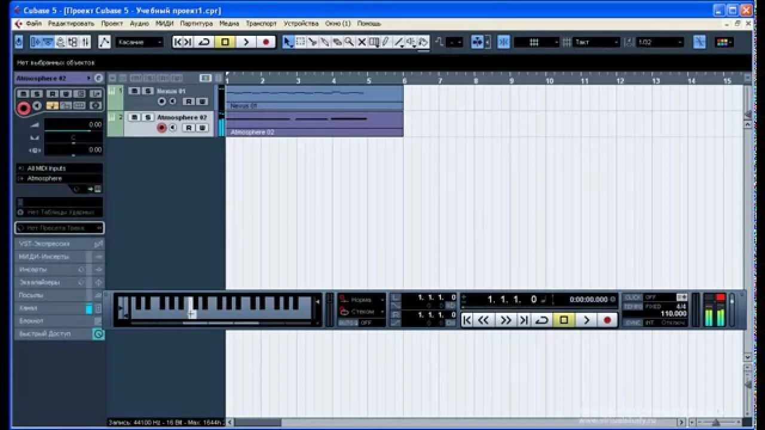Click the Play button in top toolbar
The image size is (765, 430).
(246, 42)
